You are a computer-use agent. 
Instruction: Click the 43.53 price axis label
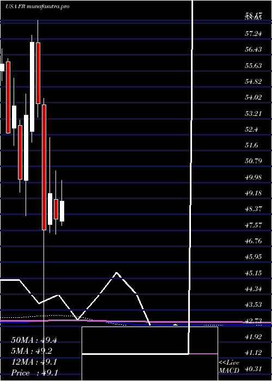[x=253, y=305]
